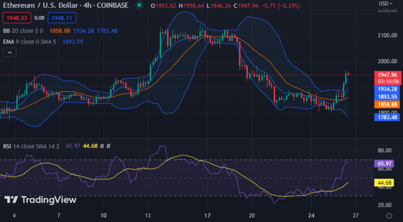Click the 1893.55 EMA price label on axis
403x222 pixels.
388,97
